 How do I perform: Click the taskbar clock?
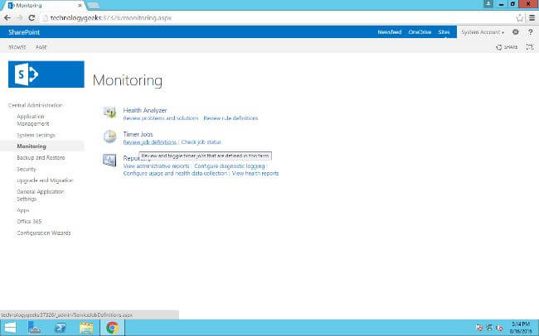click(521, 328)
